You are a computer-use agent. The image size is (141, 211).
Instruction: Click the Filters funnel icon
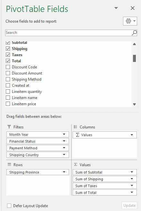click(9, 127)
